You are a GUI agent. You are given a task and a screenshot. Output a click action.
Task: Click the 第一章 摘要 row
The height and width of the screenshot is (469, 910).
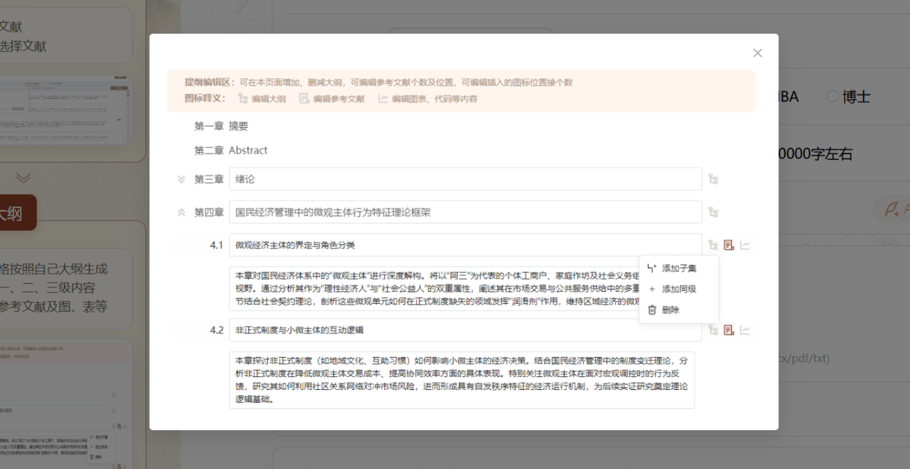(x=221, y=126)
